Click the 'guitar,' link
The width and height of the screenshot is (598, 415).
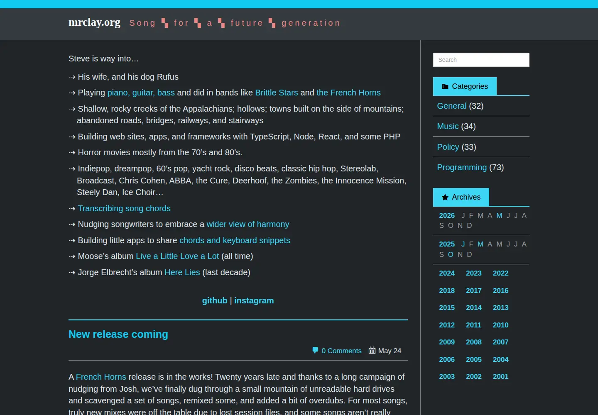[143, 93]
